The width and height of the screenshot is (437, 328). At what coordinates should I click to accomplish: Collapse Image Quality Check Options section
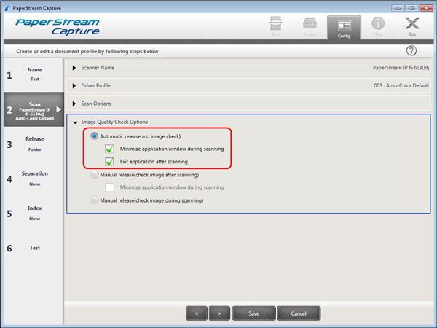coord(75,122)
